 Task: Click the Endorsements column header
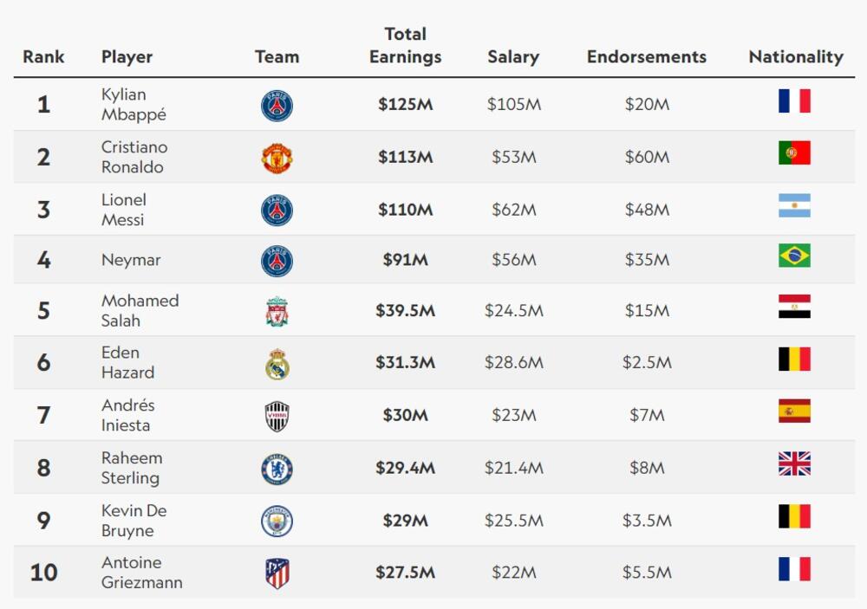click(x=646, y=57)
